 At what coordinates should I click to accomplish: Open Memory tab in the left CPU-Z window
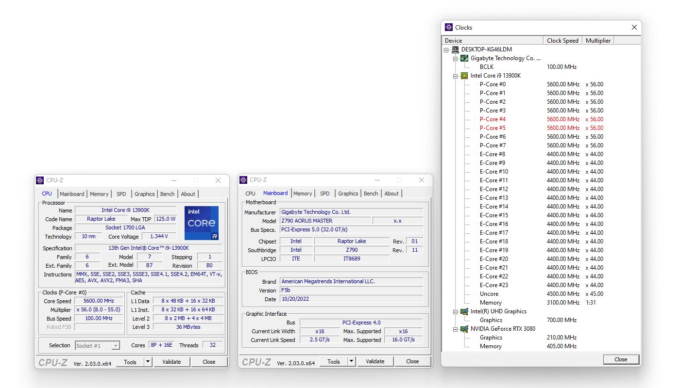tap(99, 194)
